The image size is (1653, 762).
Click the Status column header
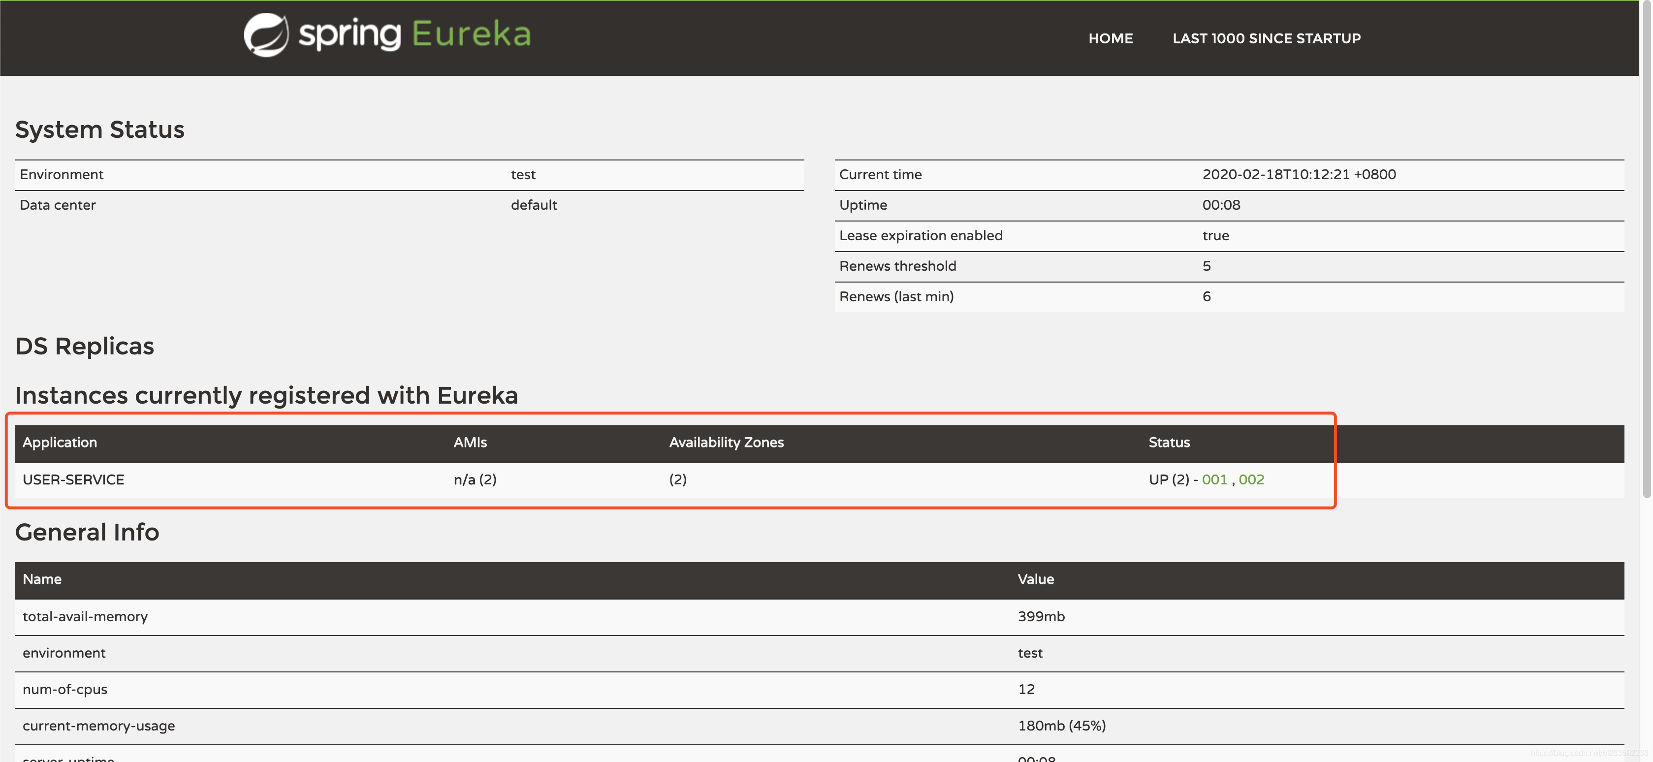[1169, 442]
